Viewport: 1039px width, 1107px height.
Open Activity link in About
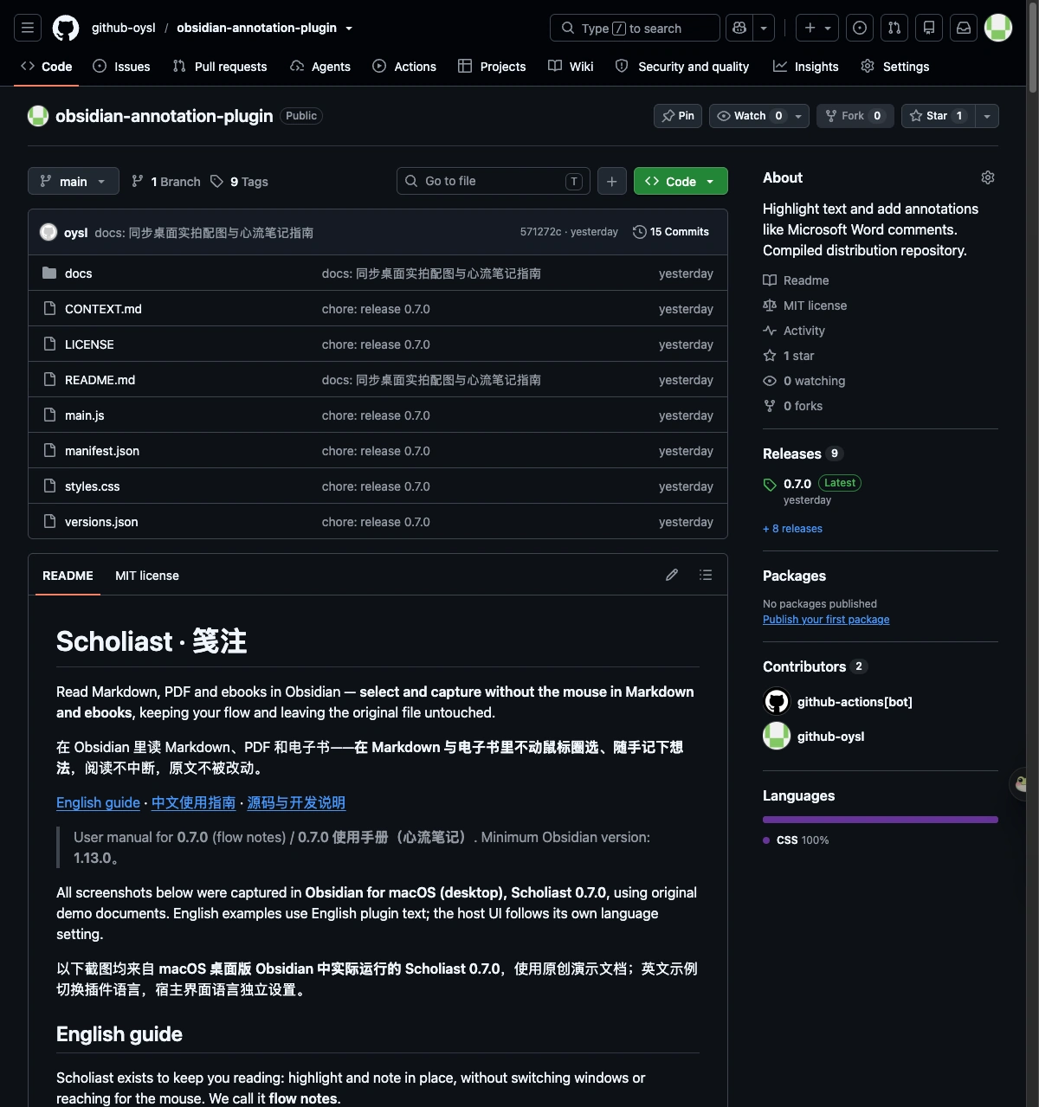[794, 331]
